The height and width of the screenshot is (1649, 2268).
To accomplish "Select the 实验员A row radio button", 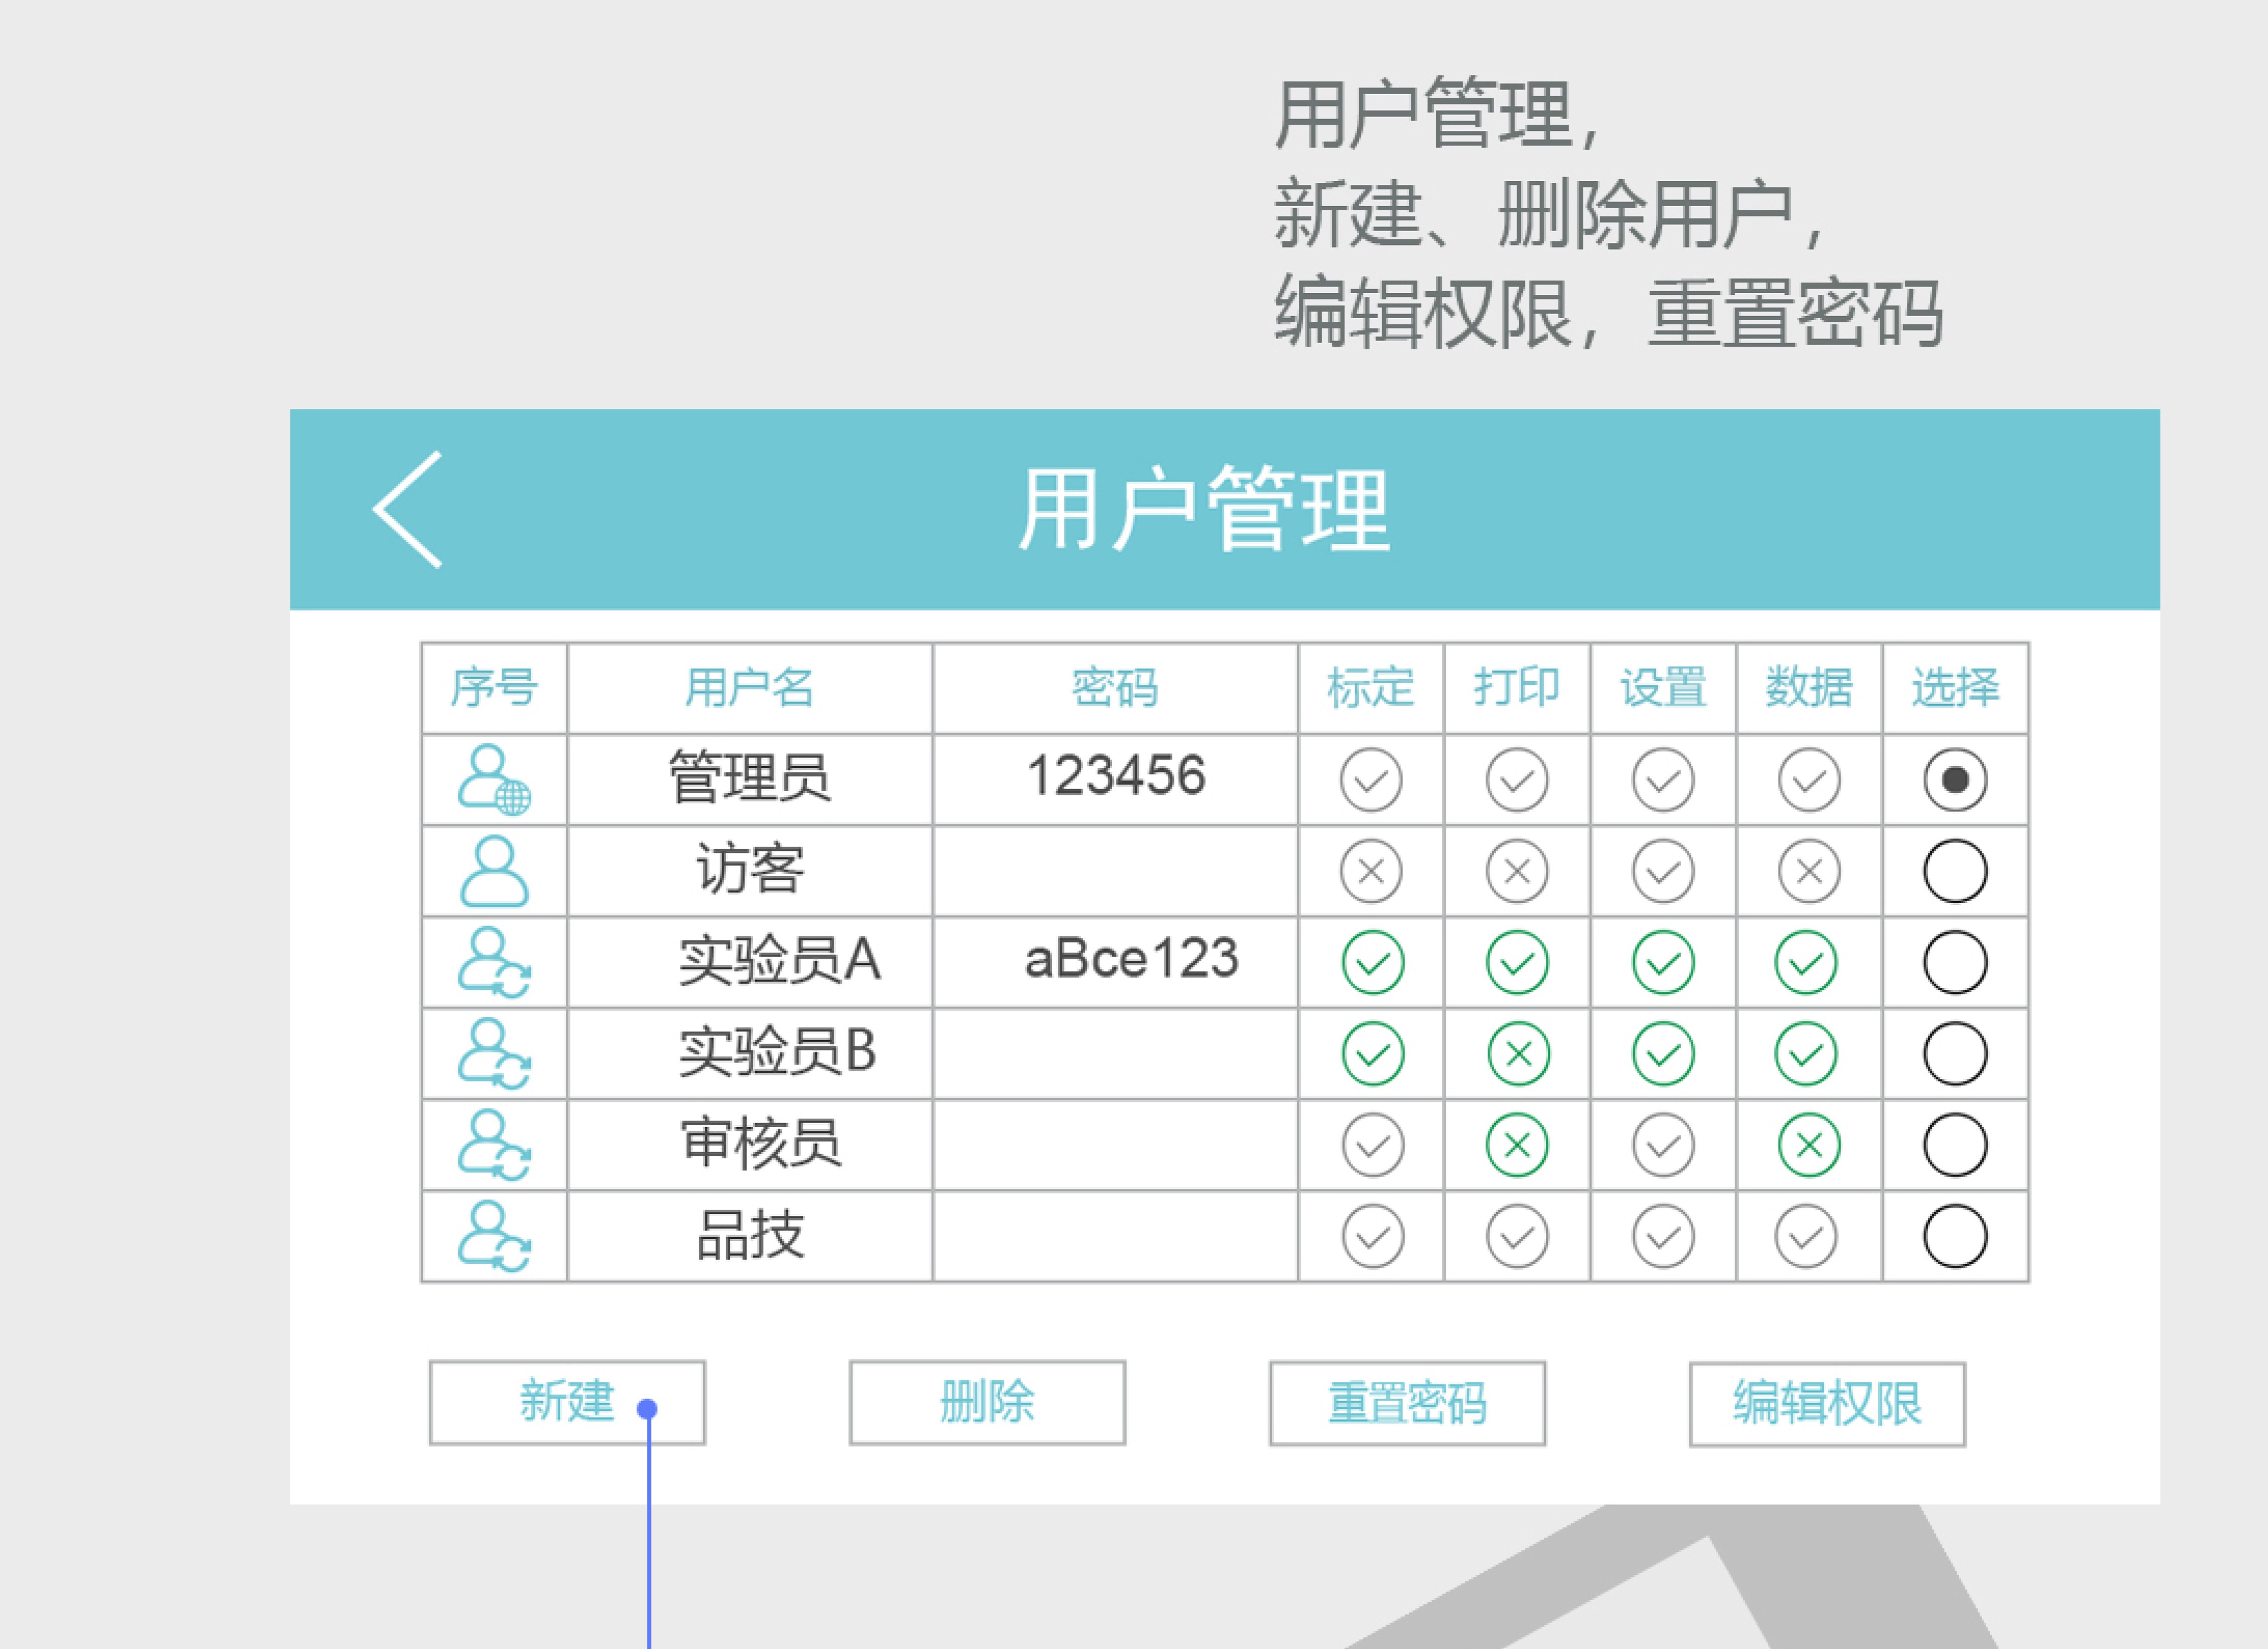I will coord(1955,962).
